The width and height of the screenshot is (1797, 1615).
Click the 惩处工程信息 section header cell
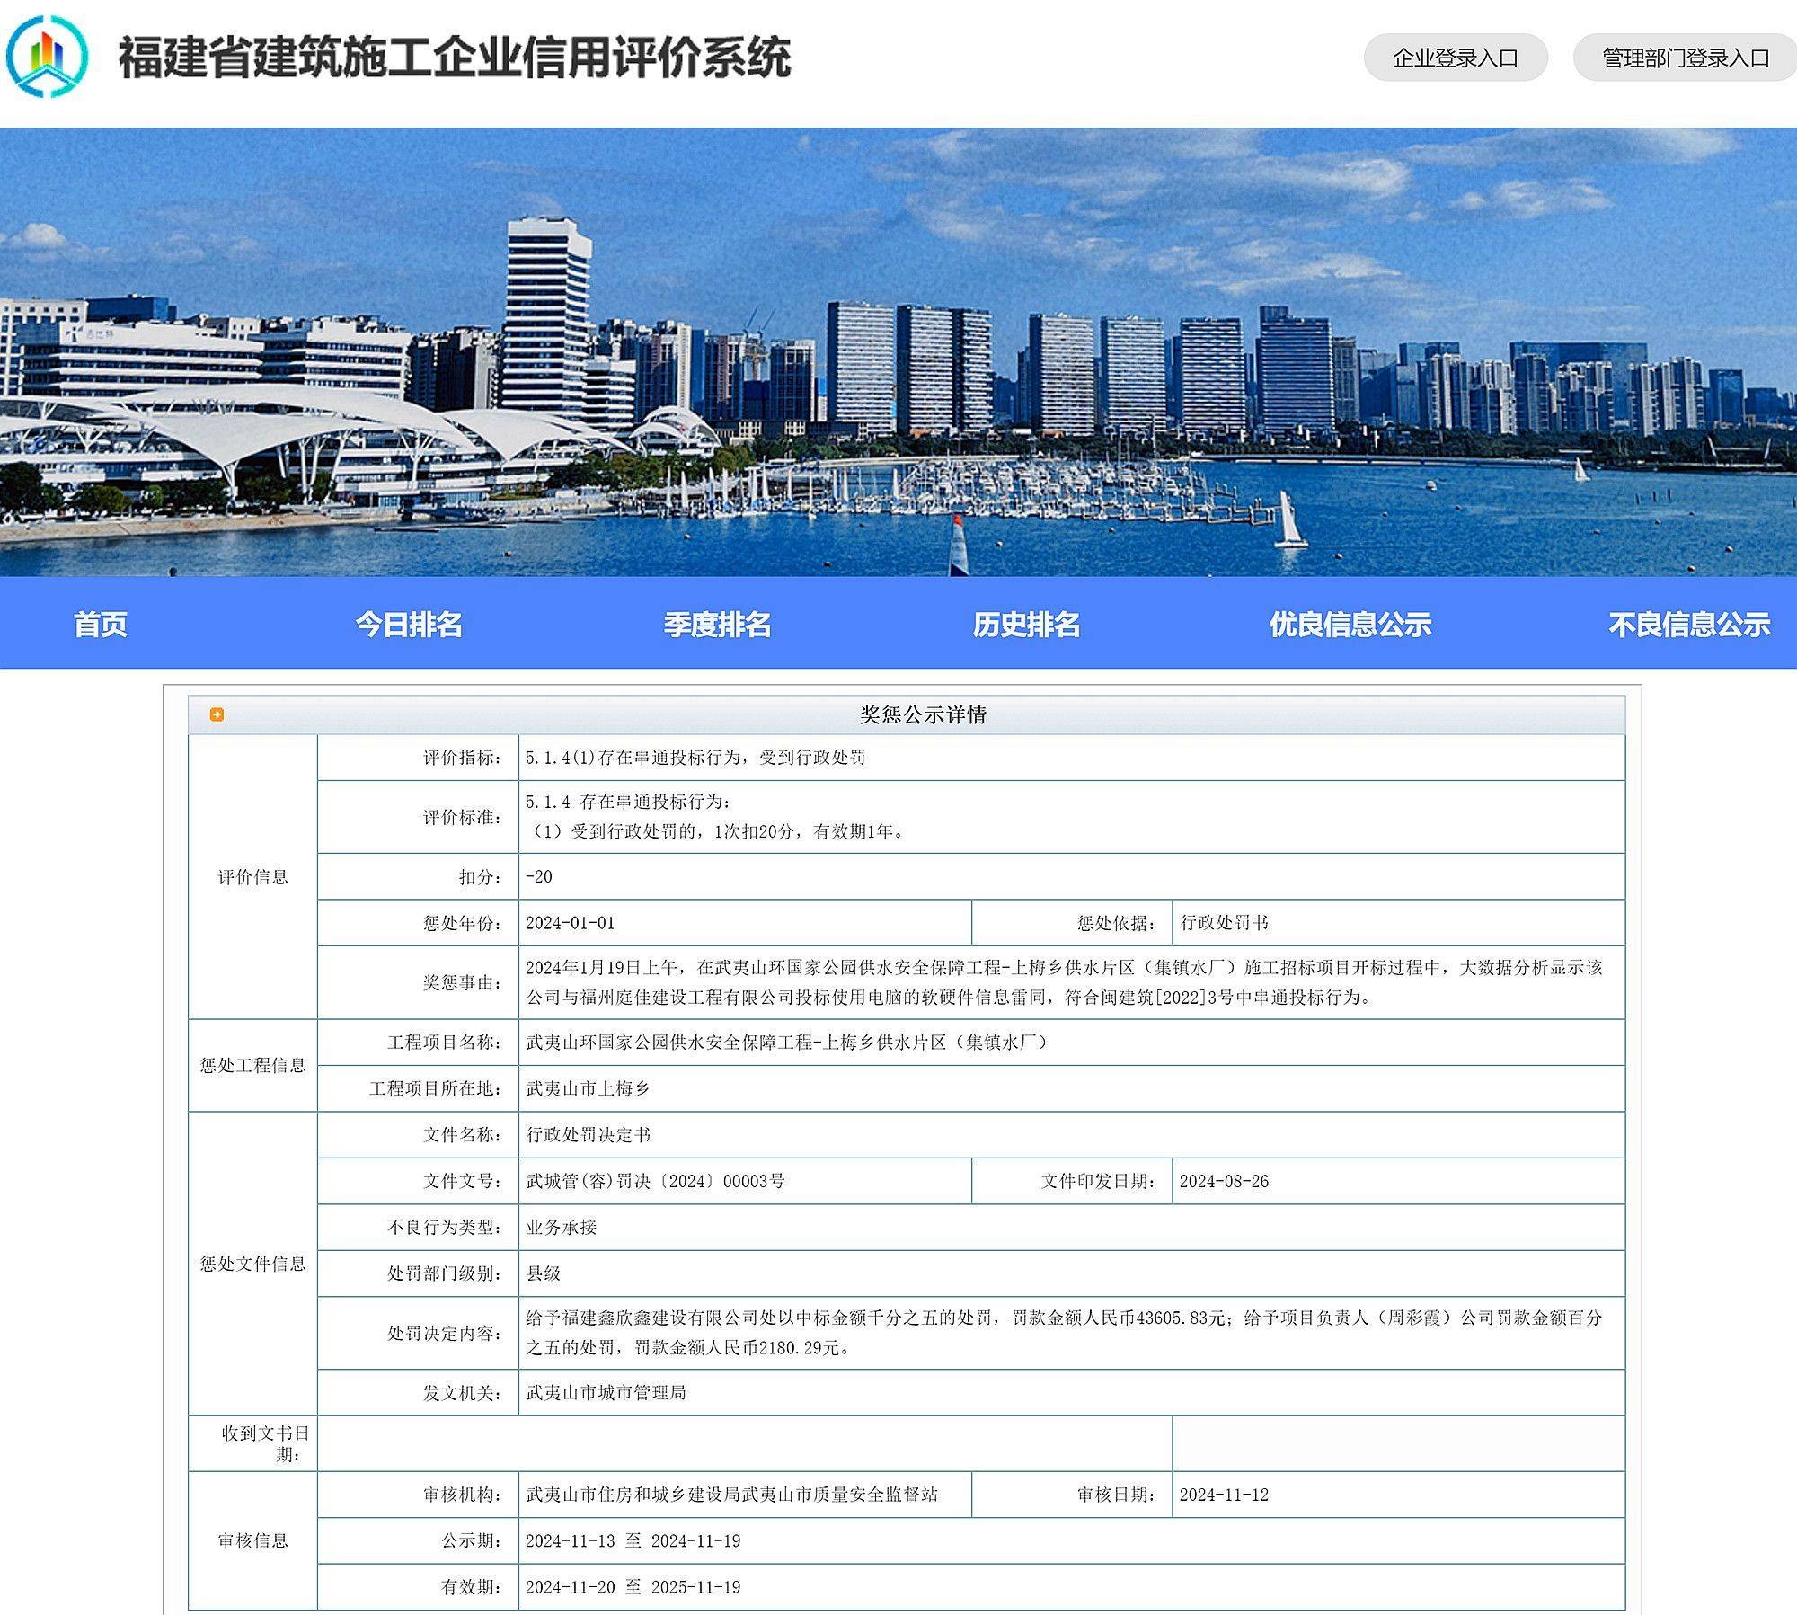(252, 1065)
